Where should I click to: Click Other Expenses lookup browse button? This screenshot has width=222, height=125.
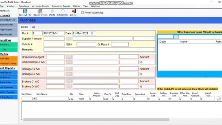pos(176,37)
